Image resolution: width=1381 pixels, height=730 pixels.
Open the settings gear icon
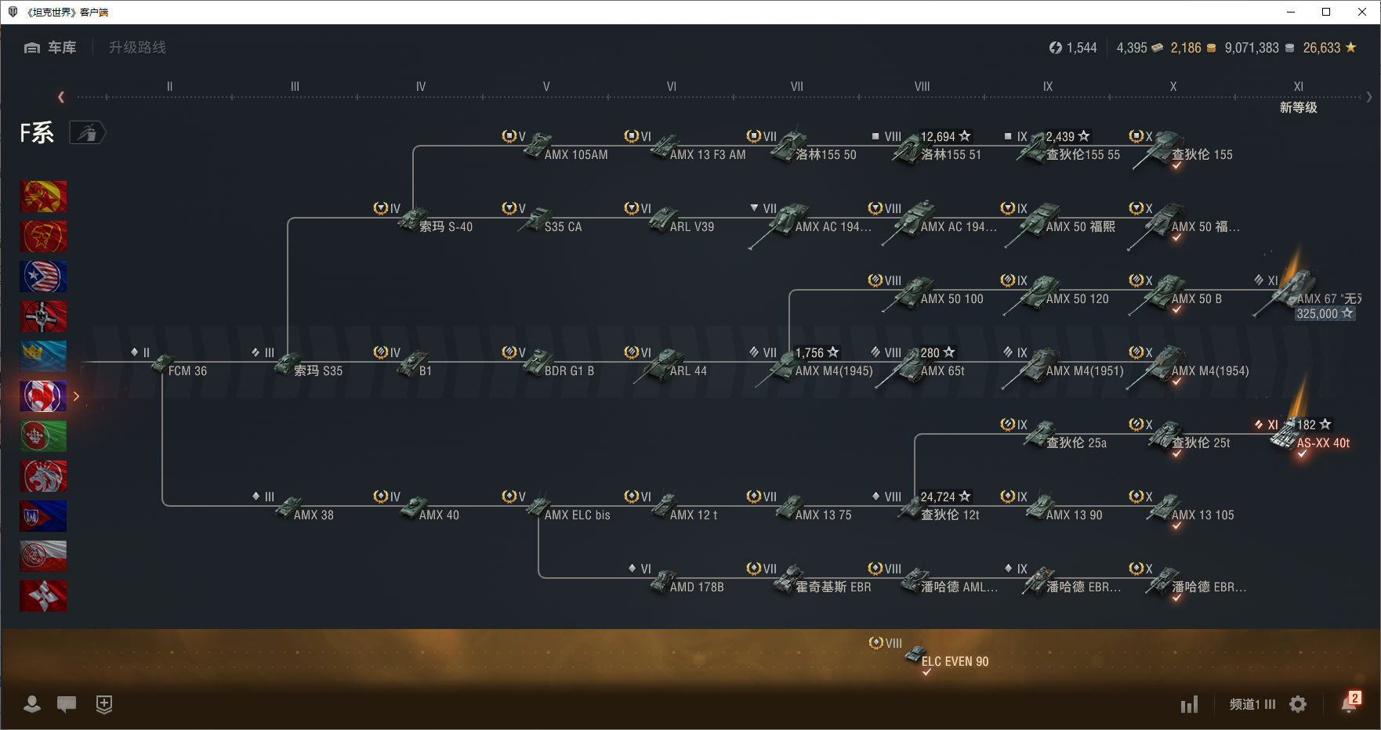(x=1298, y=704)
